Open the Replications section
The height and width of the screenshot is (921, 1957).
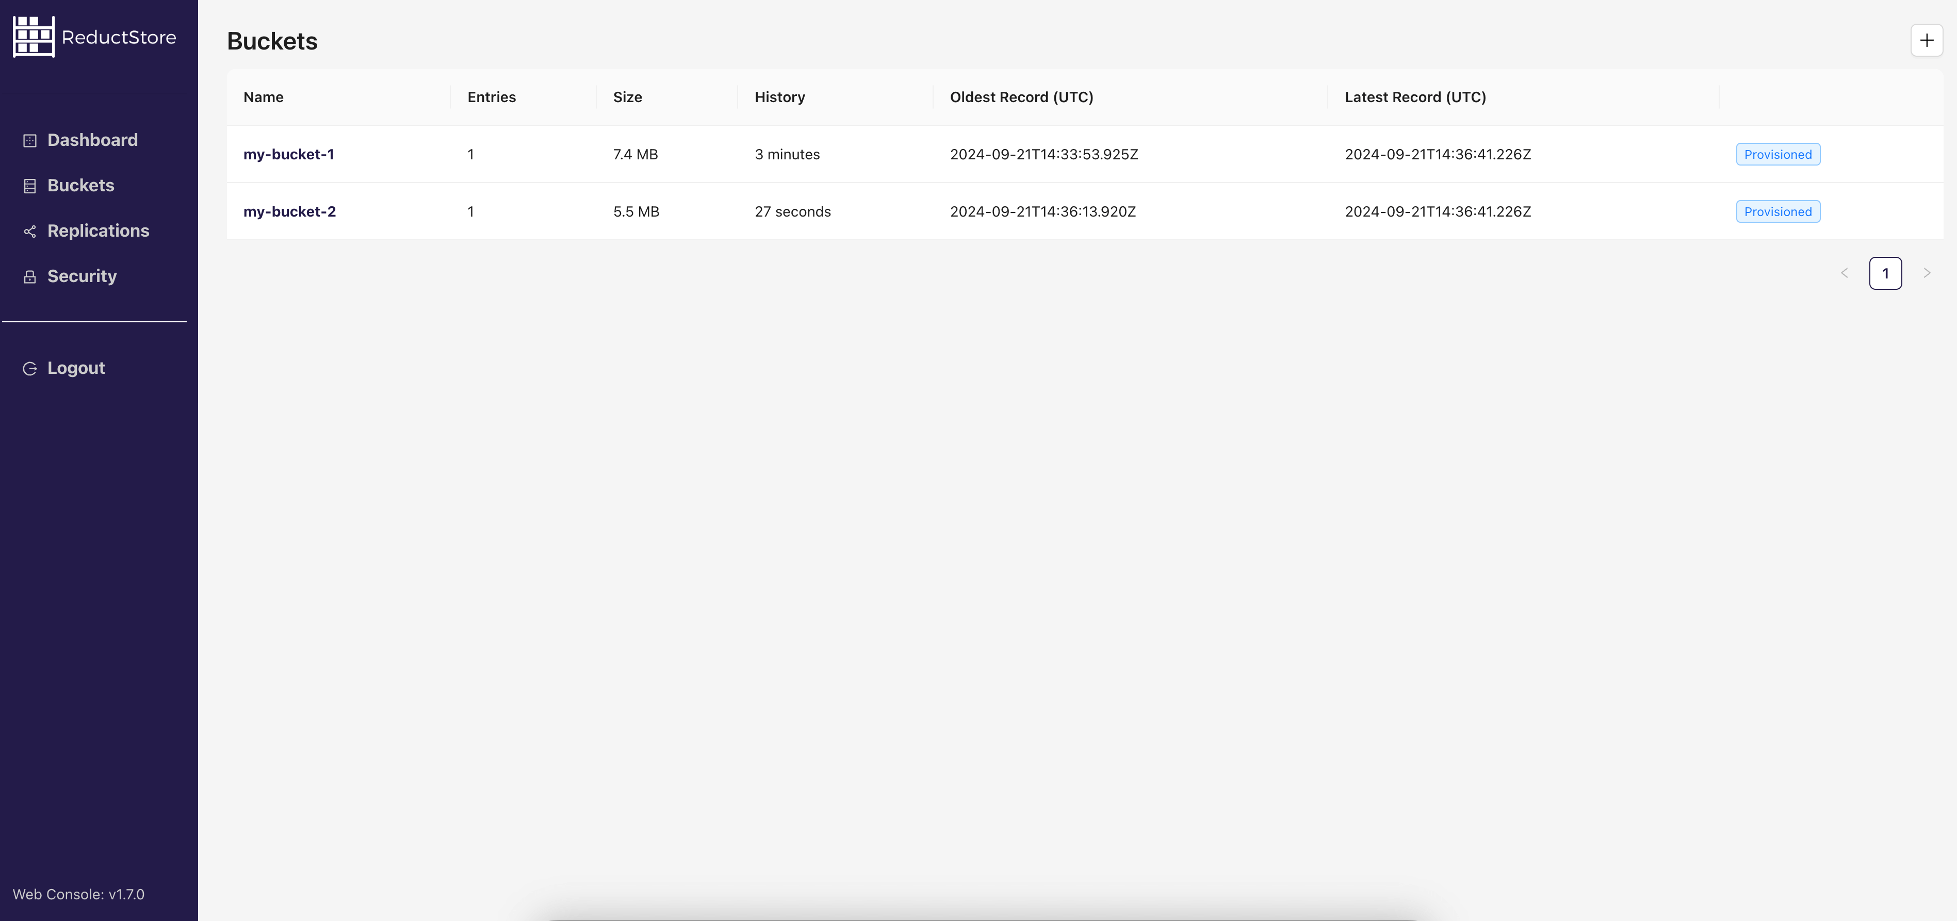click(x=97, y=231)
